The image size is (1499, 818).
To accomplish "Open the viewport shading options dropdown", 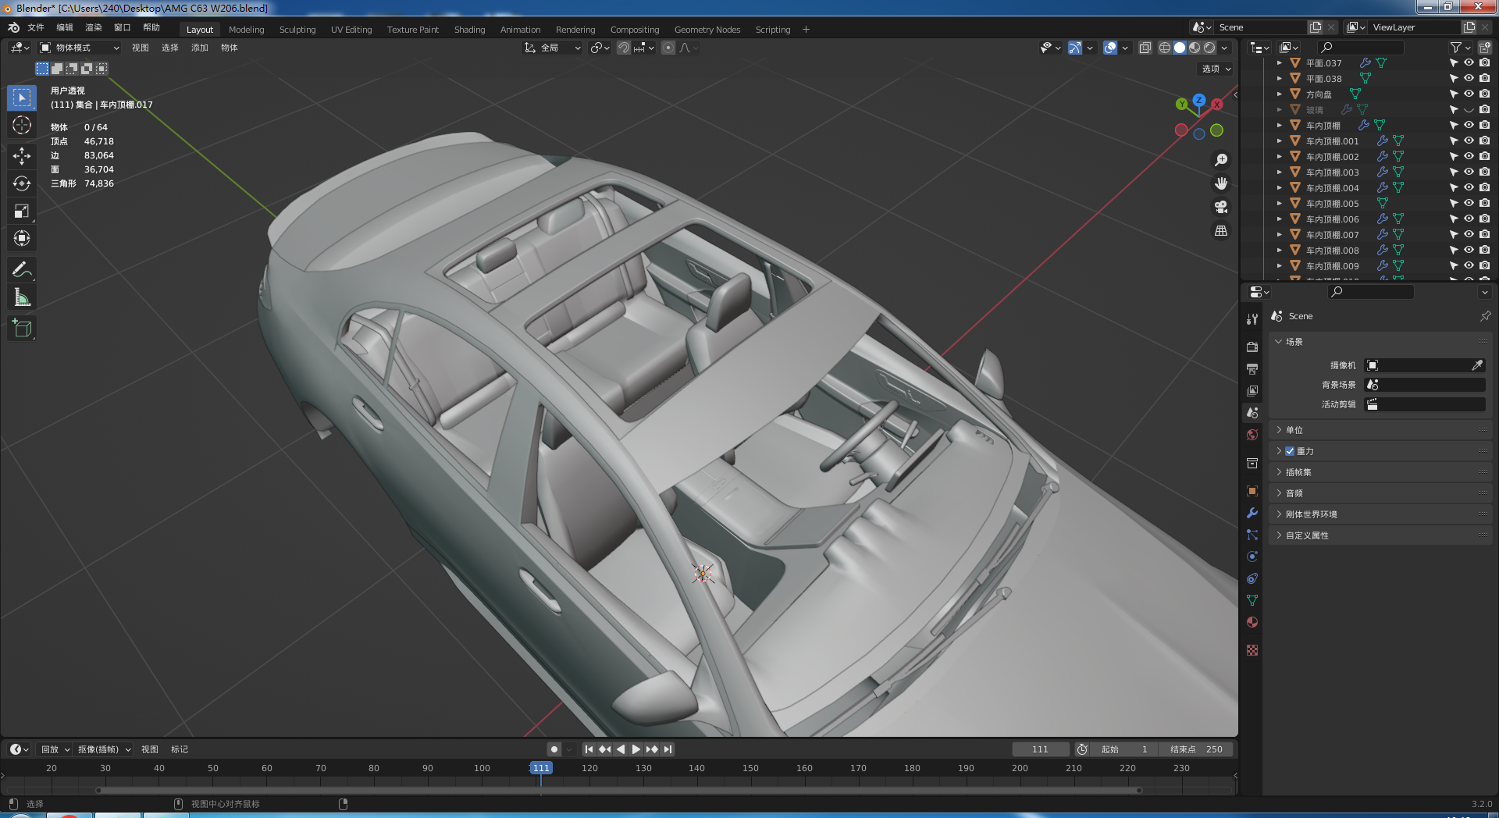I will click(x=1224, y=48).
